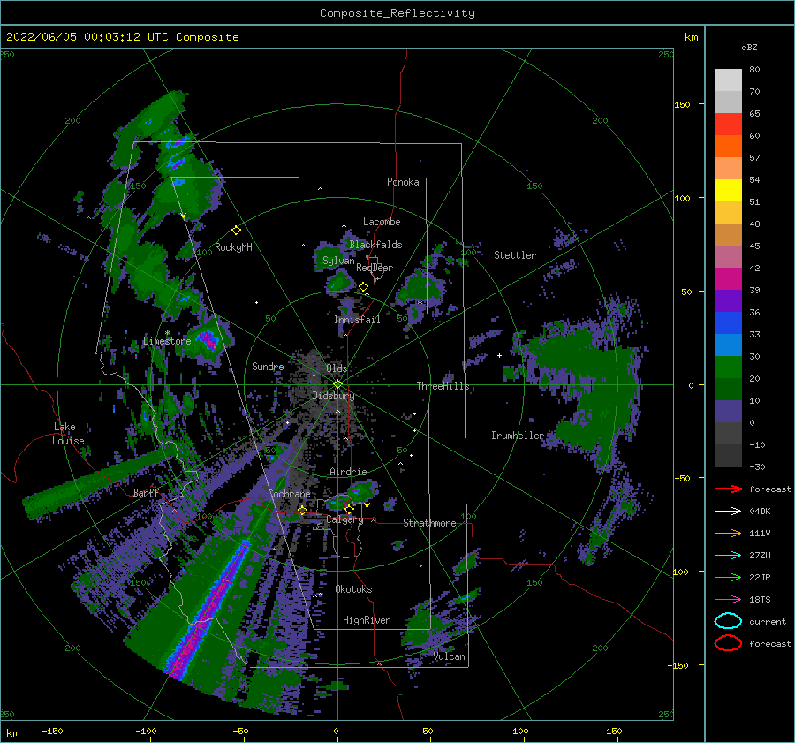Click the intense magenta echo core near Limestone
The width and height of the screenshot is (795, 743).
coord(208,338)
